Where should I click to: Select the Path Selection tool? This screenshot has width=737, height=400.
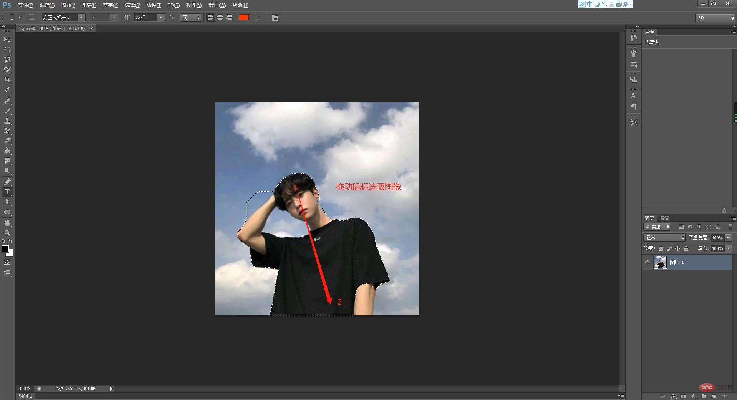tap(7, 202)
